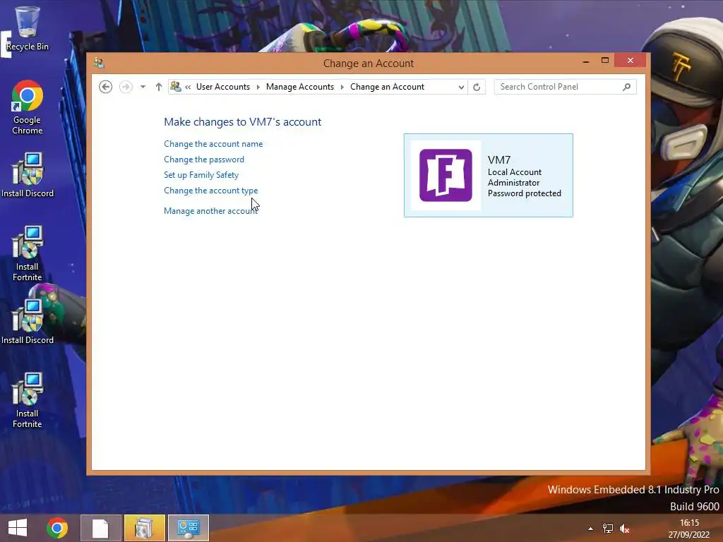
Task: Select the topmost Install Discord desktop icon
Action: pos(28,175)
